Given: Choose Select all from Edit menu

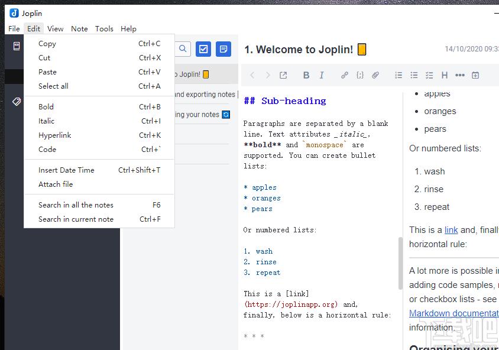Looking at the screenshot, I should [99, 86].
